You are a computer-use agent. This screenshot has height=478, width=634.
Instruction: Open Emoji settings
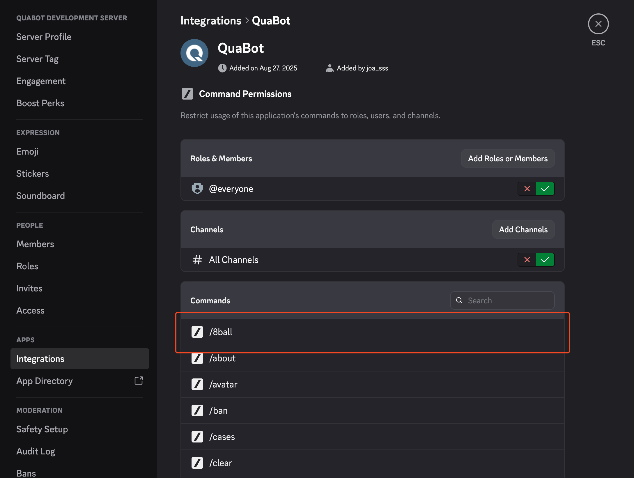(79, 151)
